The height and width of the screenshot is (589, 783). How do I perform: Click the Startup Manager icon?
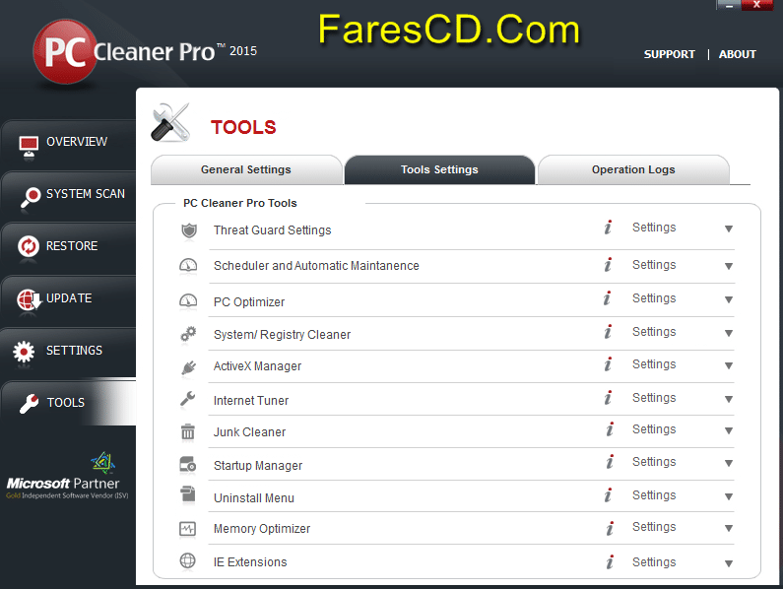(x=188, y=465)
